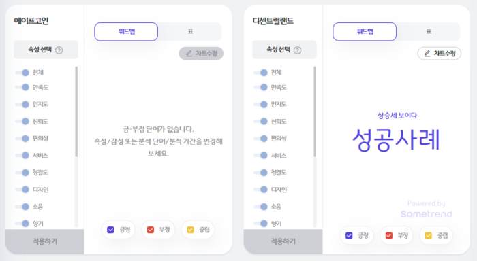
Task: Uncheck the 부정 checkbox in 디센트럴랜드 panel
Action: click(x=389, y=235)
